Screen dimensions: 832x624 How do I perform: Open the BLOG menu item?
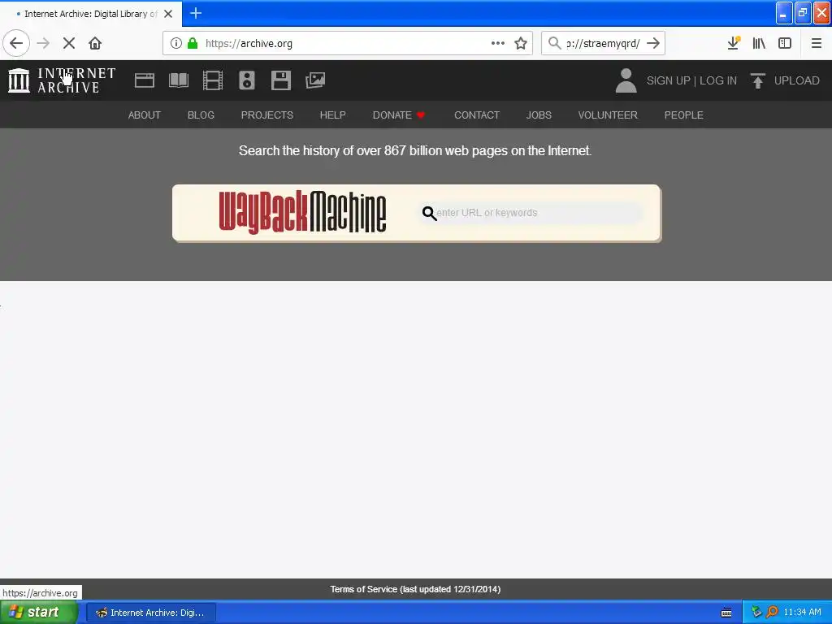(x=201, y=115)
